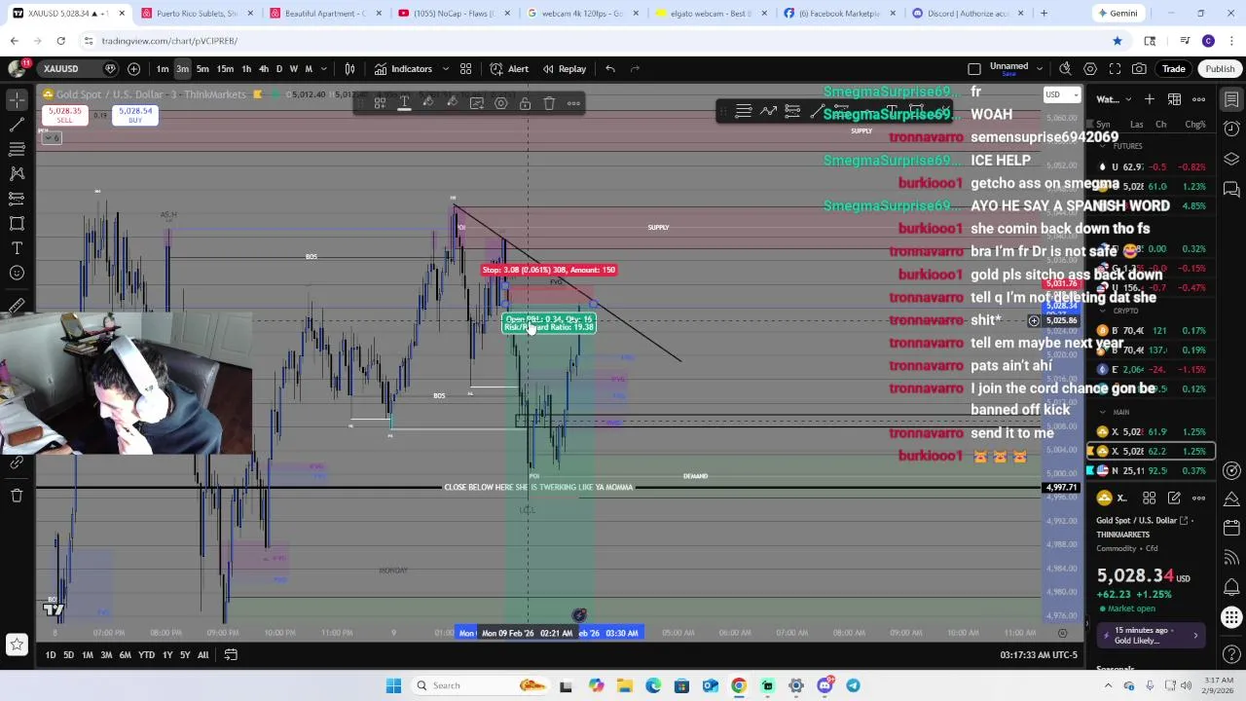
Task: Switch chart to 1h timeframe
Action: coord(246,69)
